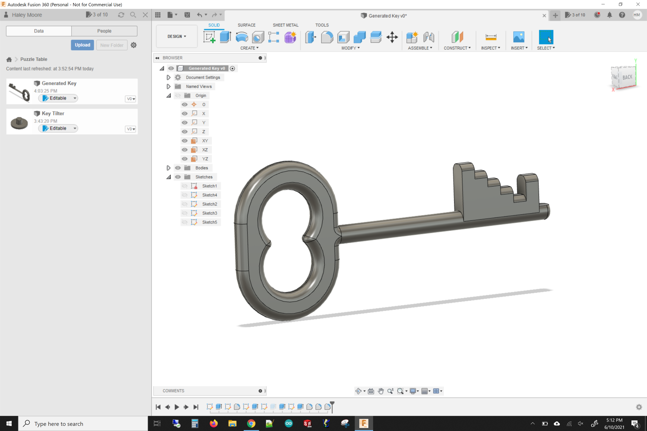Select the Insert Image tool
The image size is (647, 431).
pos(519,37)
